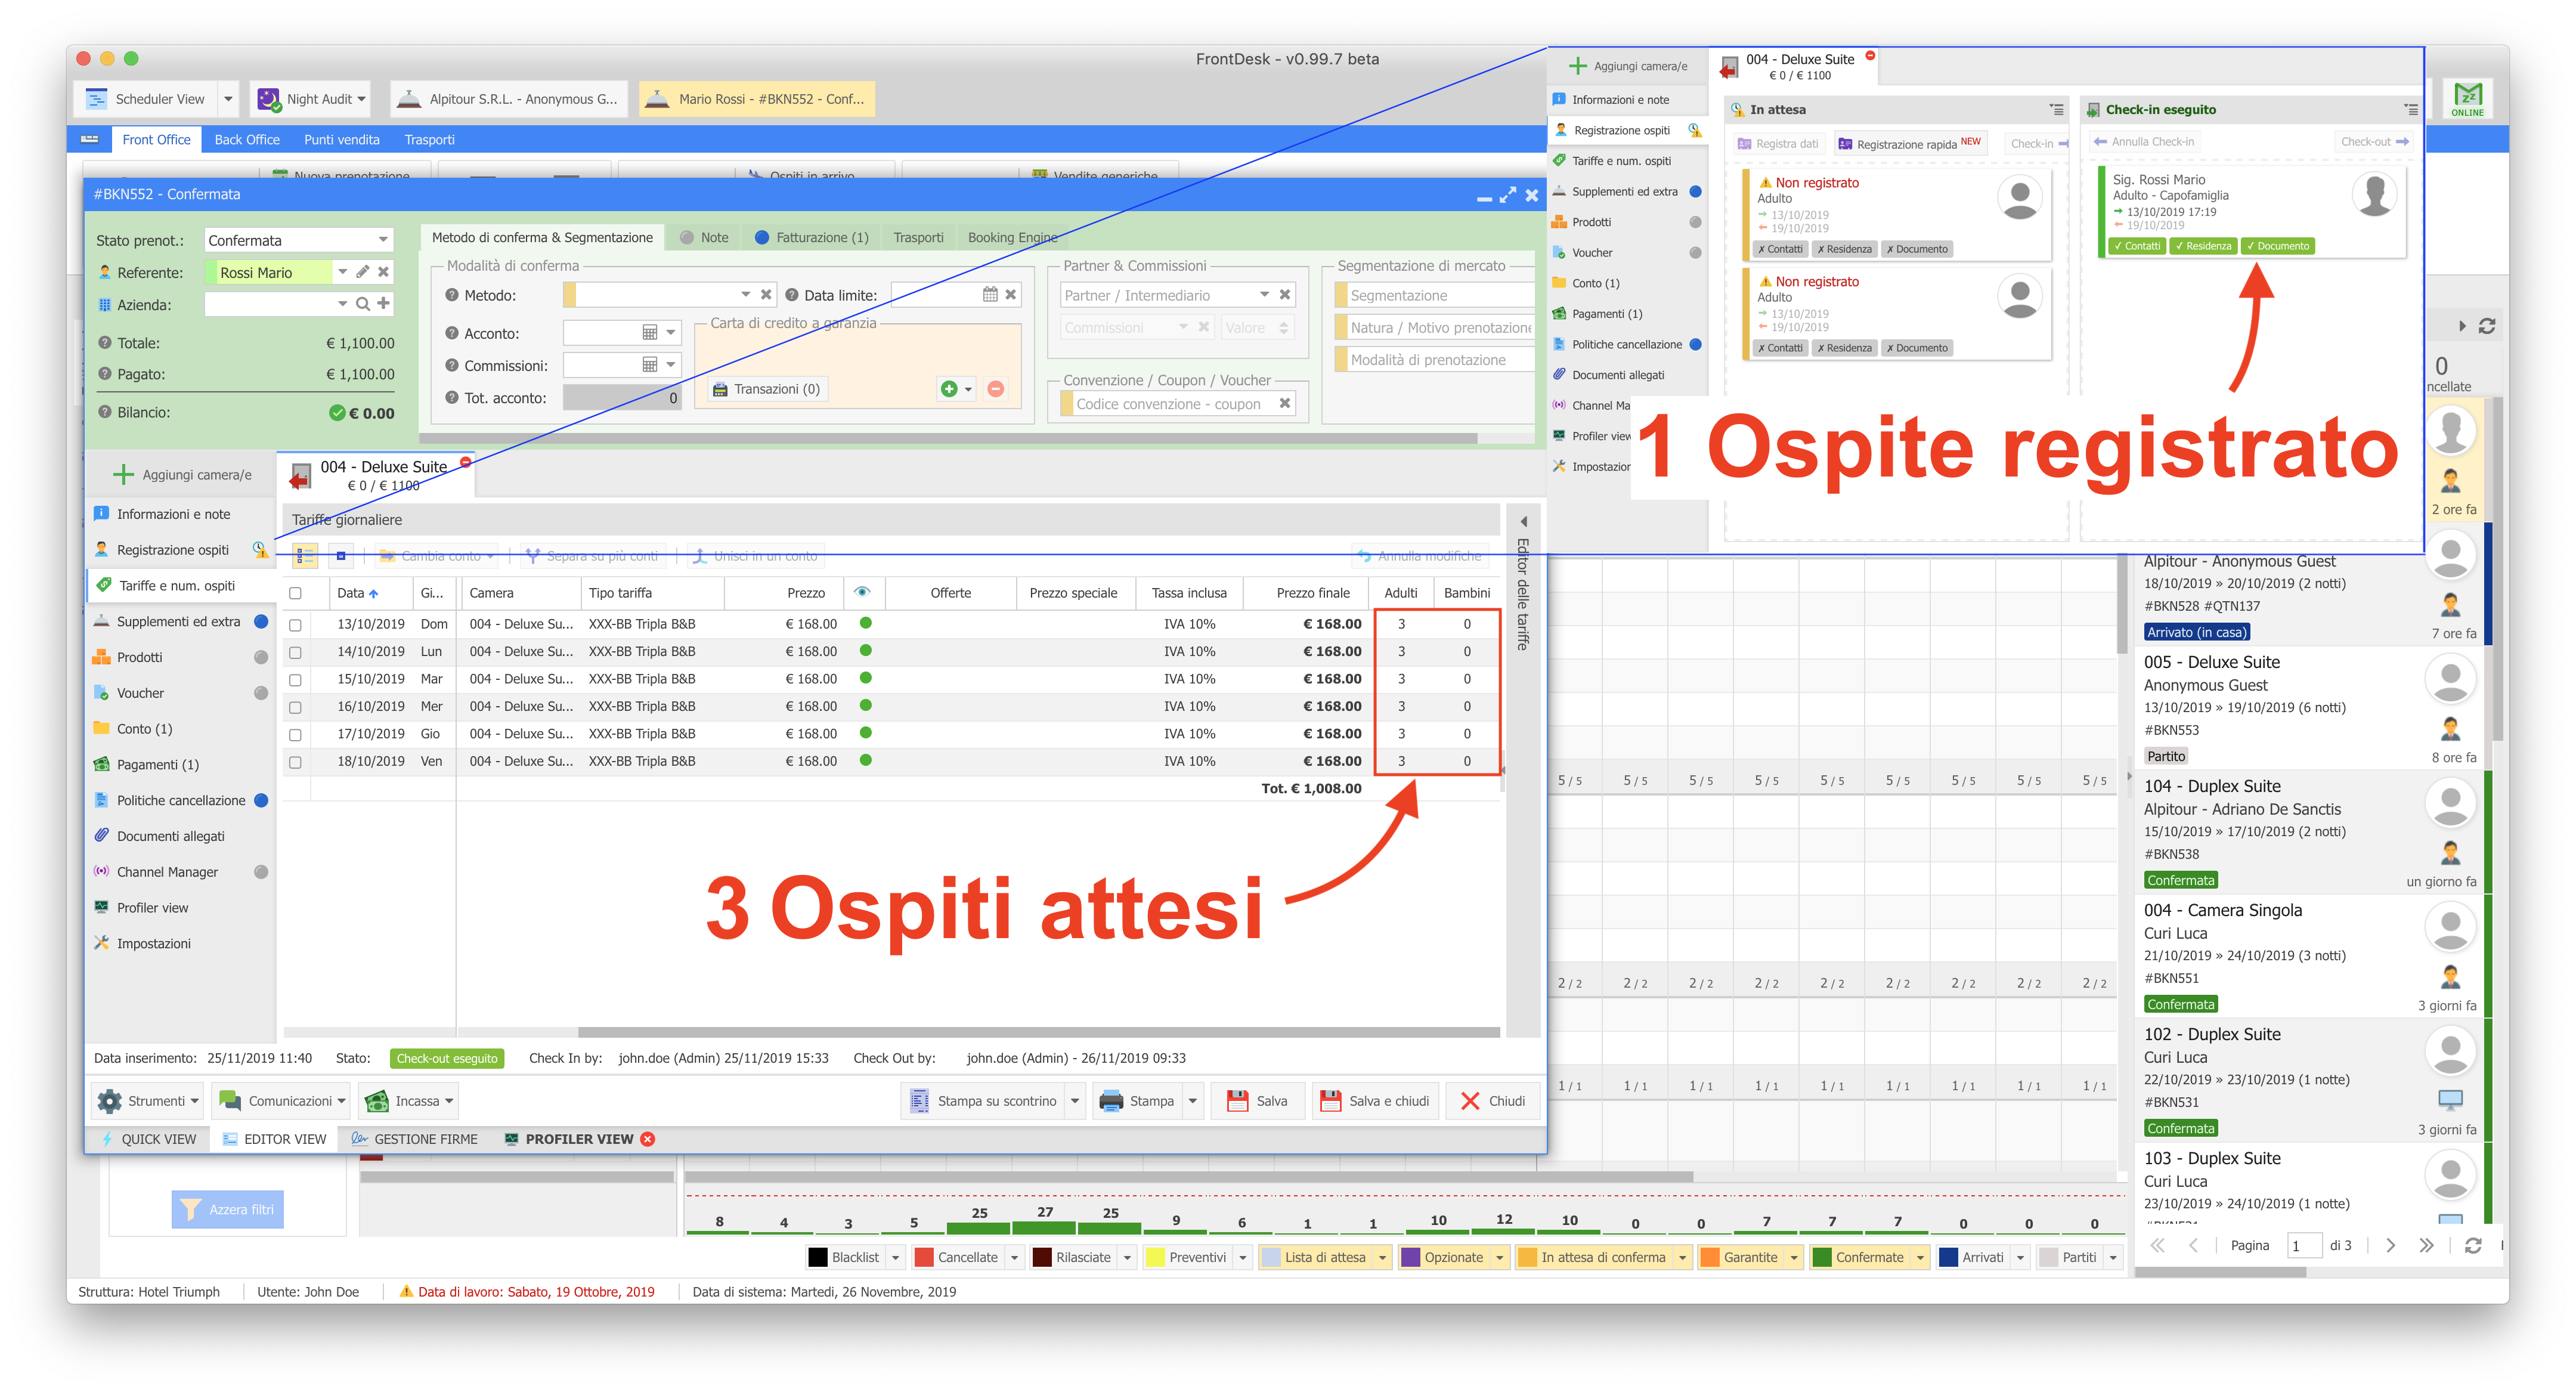This screenshot has height=1392, width=2576.
Task: Expand the Metodo dropdown in Modalità di conferma
Action: tap(745, 295)
